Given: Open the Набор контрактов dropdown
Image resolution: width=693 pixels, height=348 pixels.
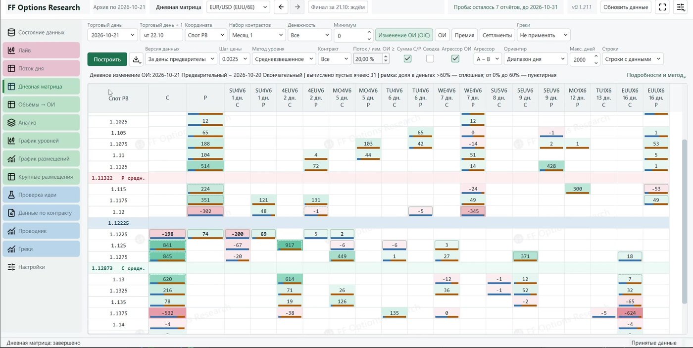Looking at the screenshot, I should [257, 35].
